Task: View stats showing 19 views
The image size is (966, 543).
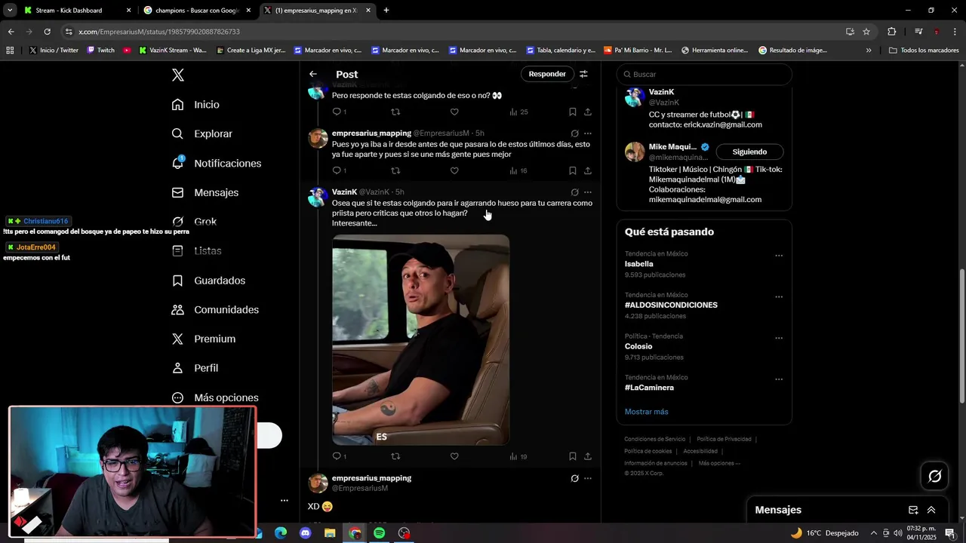Action: pyautogui.click(x=518, y=456)
